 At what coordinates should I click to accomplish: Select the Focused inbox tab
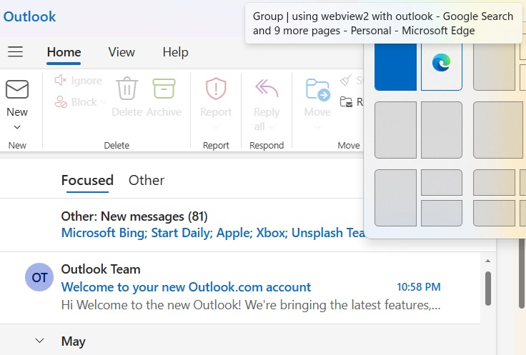tap(87, 180)
